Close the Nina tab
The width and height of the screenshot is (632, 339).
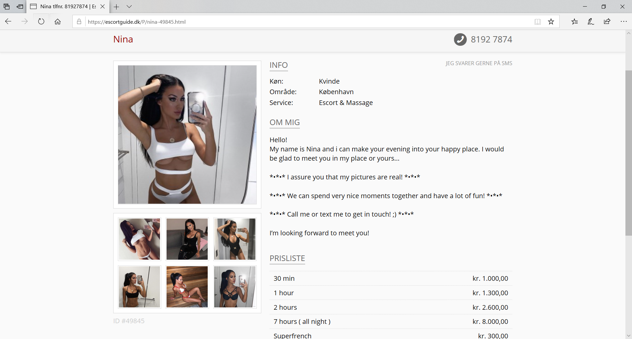[x=102, y=7]
